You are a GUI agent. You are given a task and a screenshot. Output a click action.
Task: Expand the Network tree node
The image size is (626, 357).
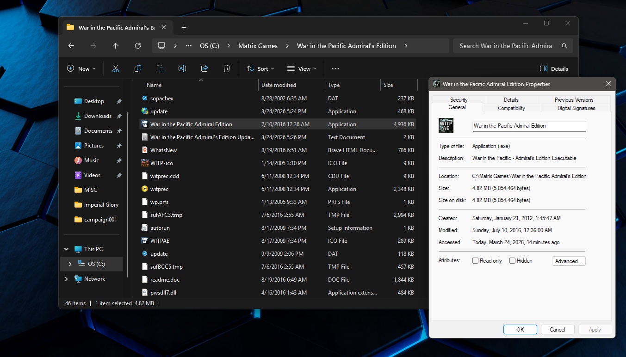tap(67, 279)
